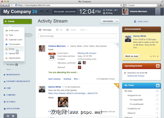Click Victoria Morrison's profile photo in header
Screen dimensions: 164x118
(x=125, y=11)
